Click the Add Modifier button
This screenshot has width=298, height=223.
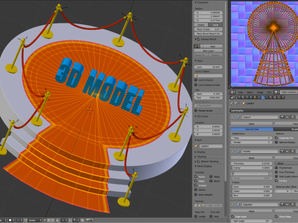click(x=264, y=110)
